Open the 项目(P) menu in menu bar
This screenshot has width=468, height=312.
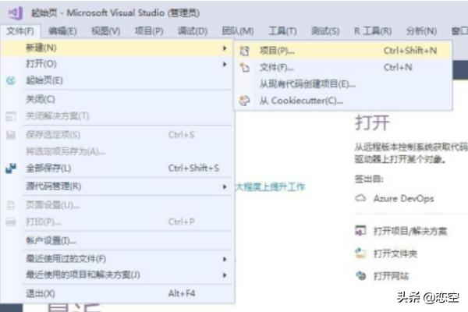point(149,30)
